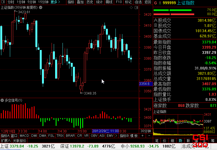Remove from watchlist via -自选
This screenshot has height=150, width=217.
pyautogui.click(x=138, y=2)
